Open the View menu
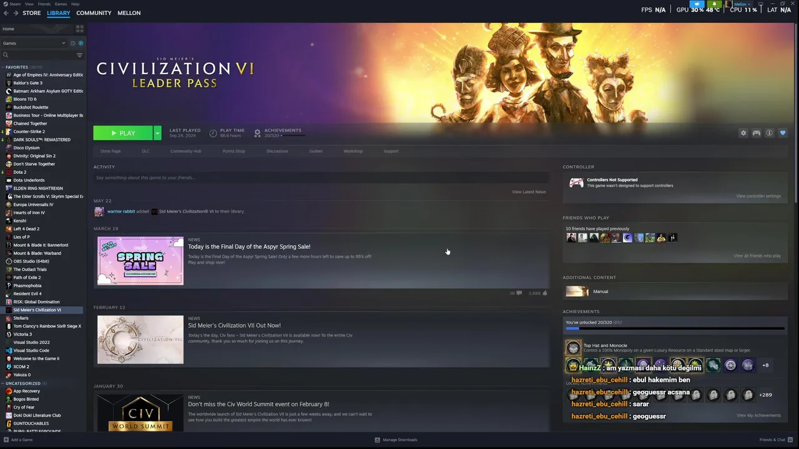799x449 pixels. tap(29, 4)
